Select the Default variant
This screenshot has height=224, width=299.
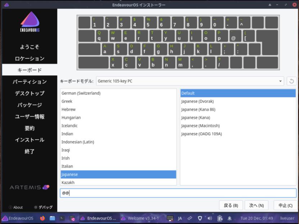238,93
